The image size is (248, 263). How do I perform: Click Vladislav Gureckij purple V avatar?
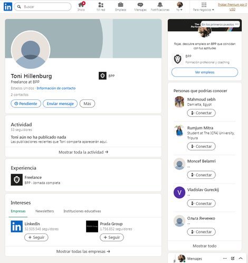click(x=179, y=193)
